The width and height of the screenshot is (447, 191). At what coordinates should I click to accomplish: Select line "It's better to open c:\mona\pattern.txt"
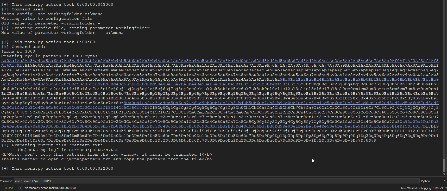tap(107, 159)
